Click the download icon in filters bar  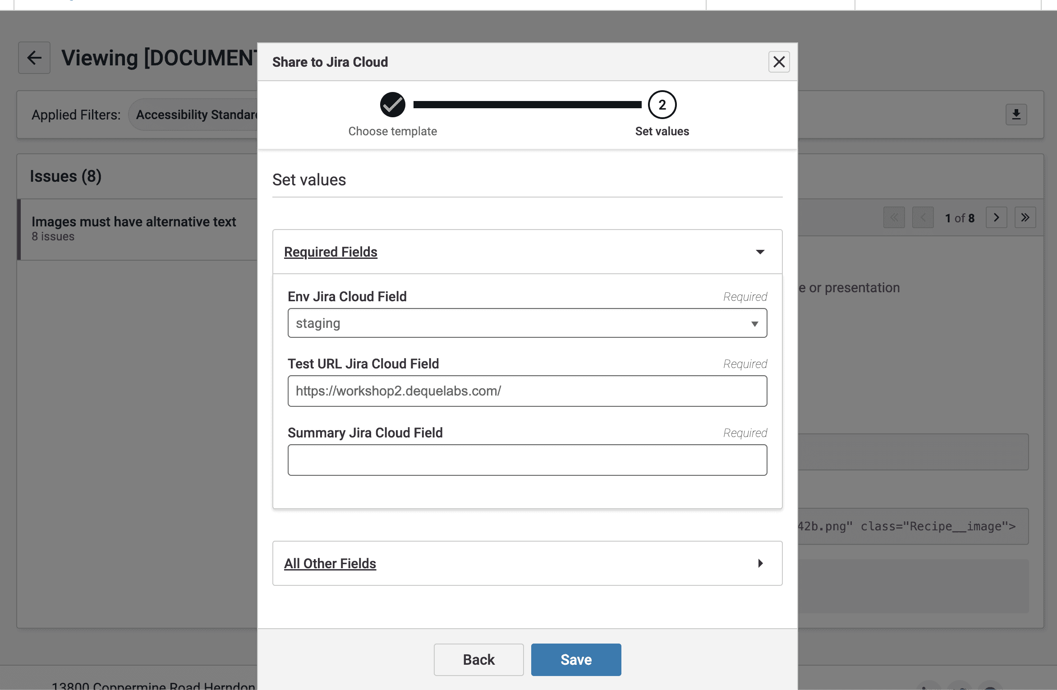(1016, 115)
